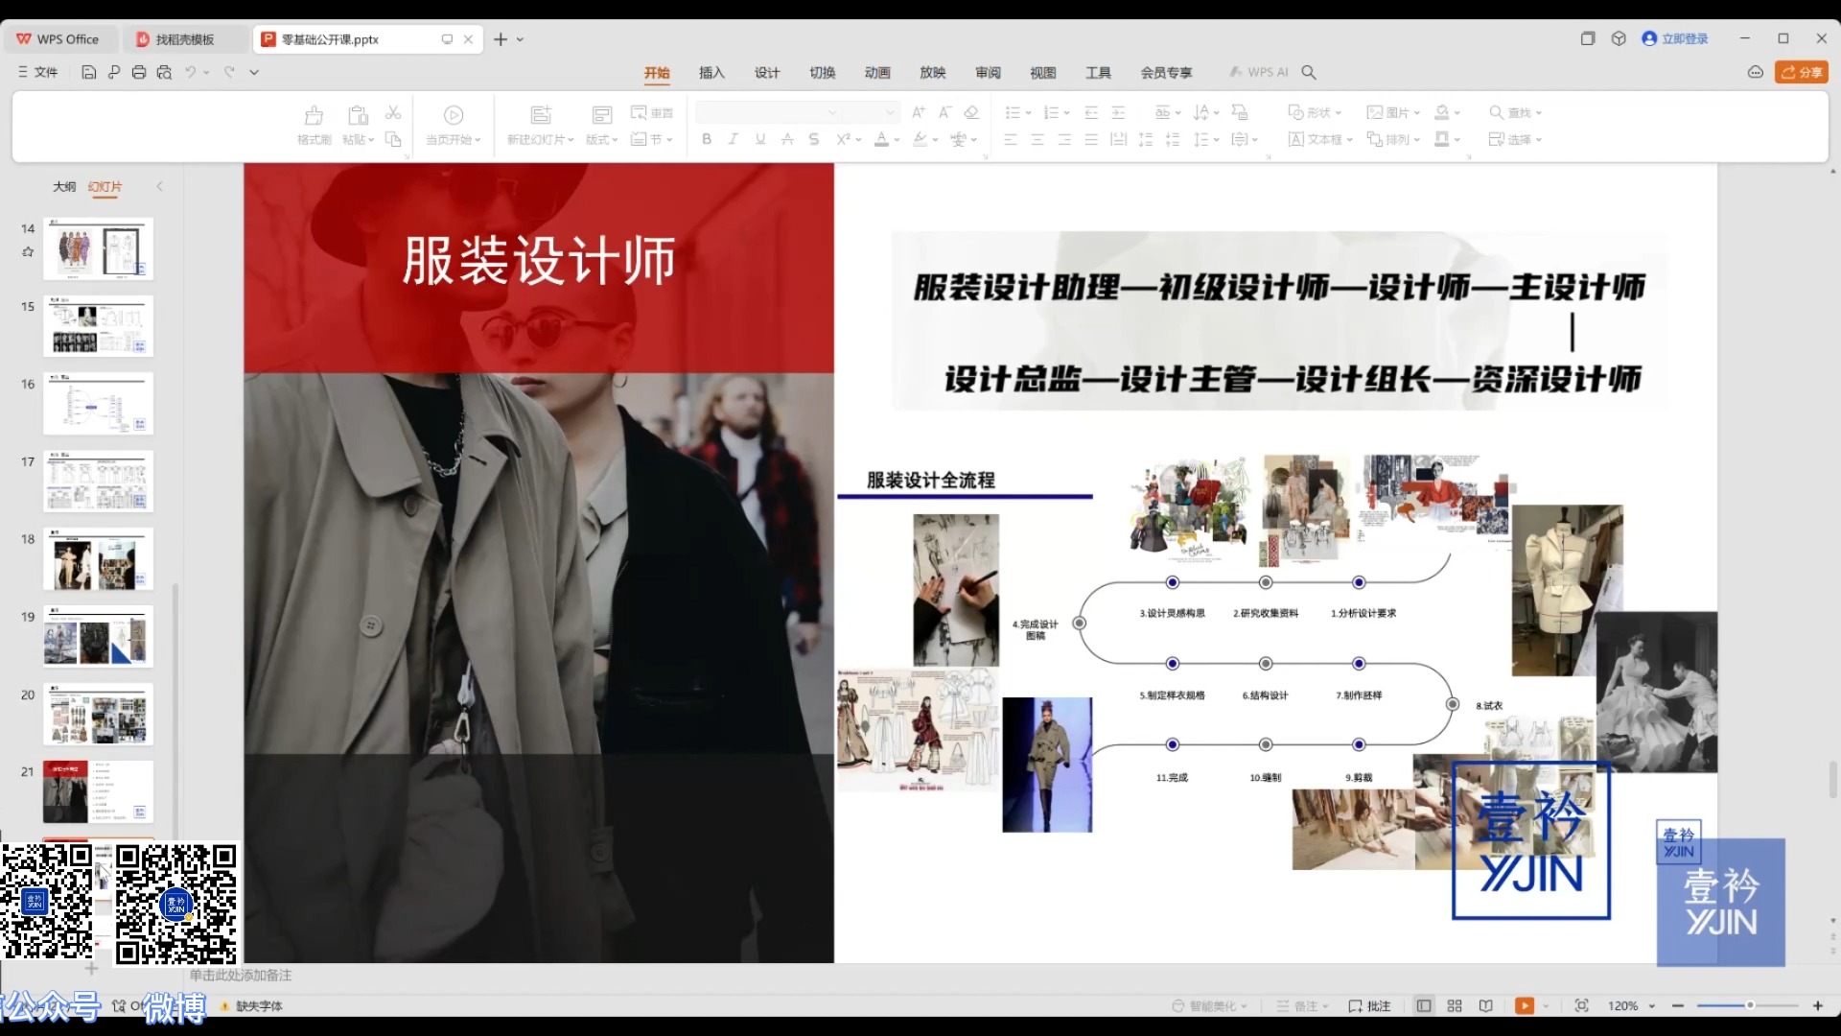
Task: Click the Print icon in the quick access bar
Action: coord(139,72)
